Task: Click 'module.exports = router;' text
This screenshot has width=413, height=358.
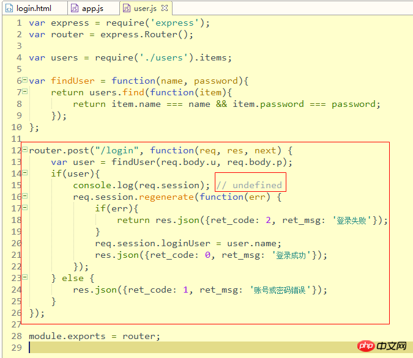Action: pos(94,336)
